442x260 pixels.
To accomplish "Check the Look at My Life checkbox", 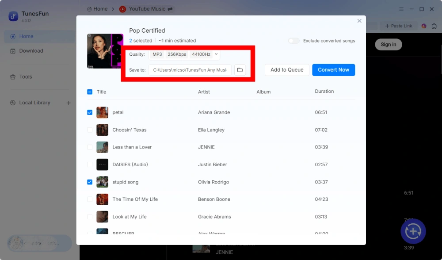I will (90, 217).
